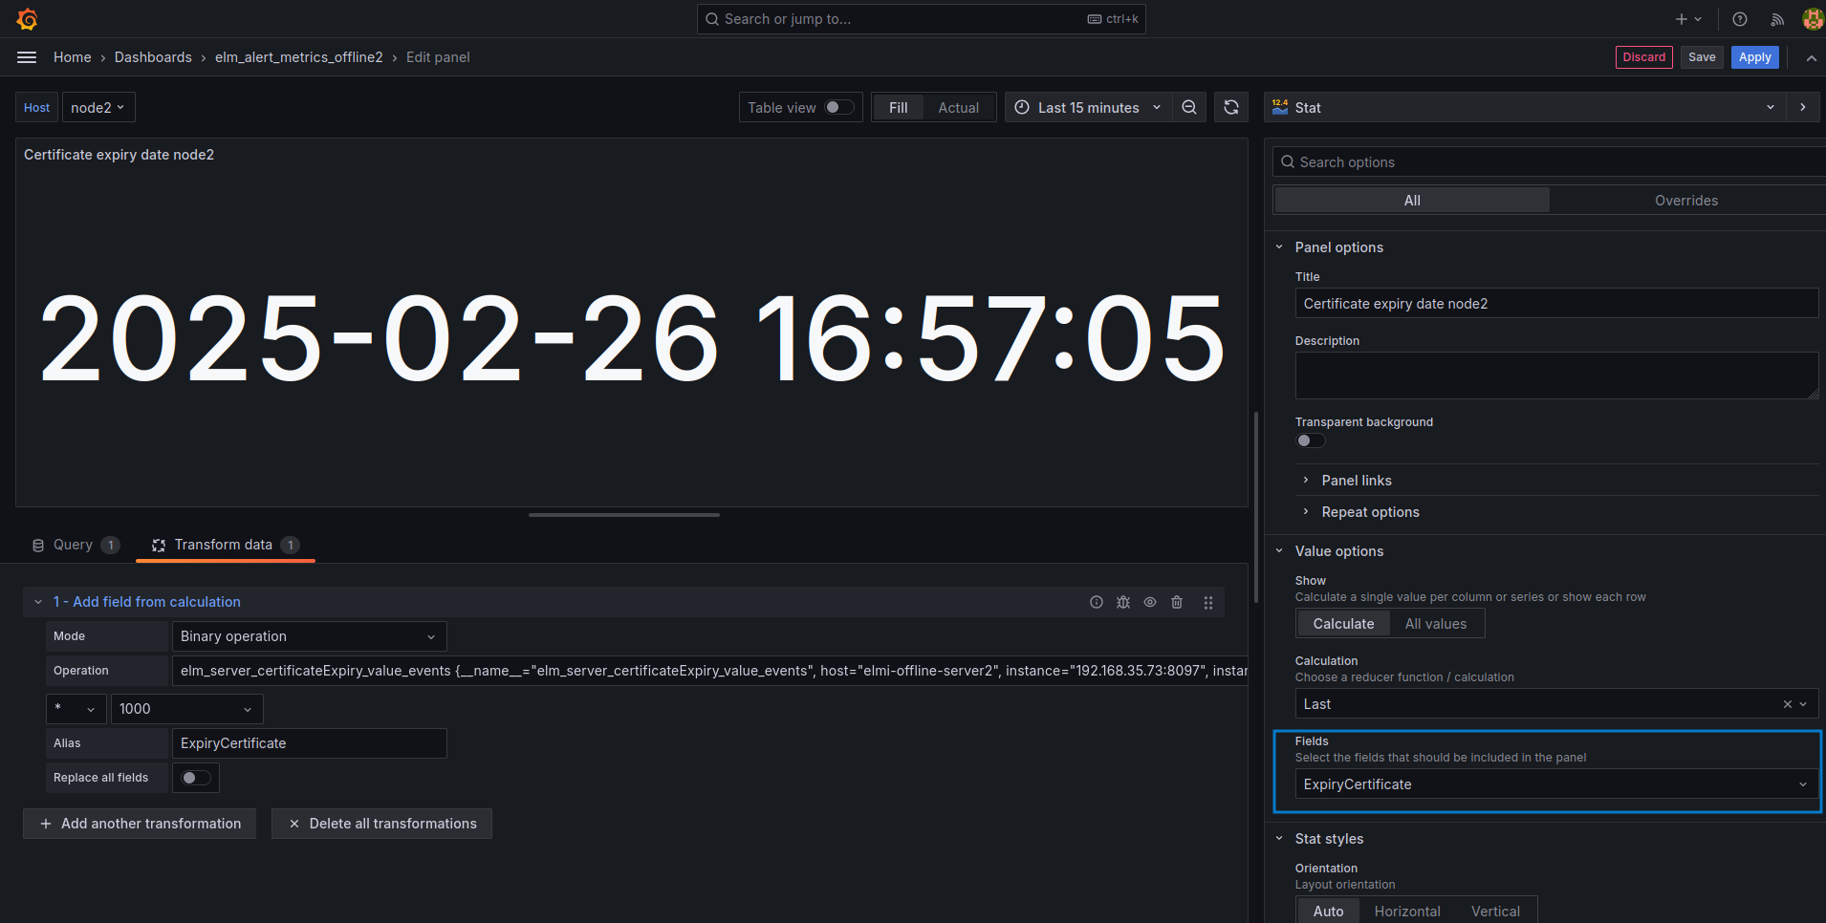1826x923 pixels.
Task: Delete the transformation with trash icon
Action: 1177,602
